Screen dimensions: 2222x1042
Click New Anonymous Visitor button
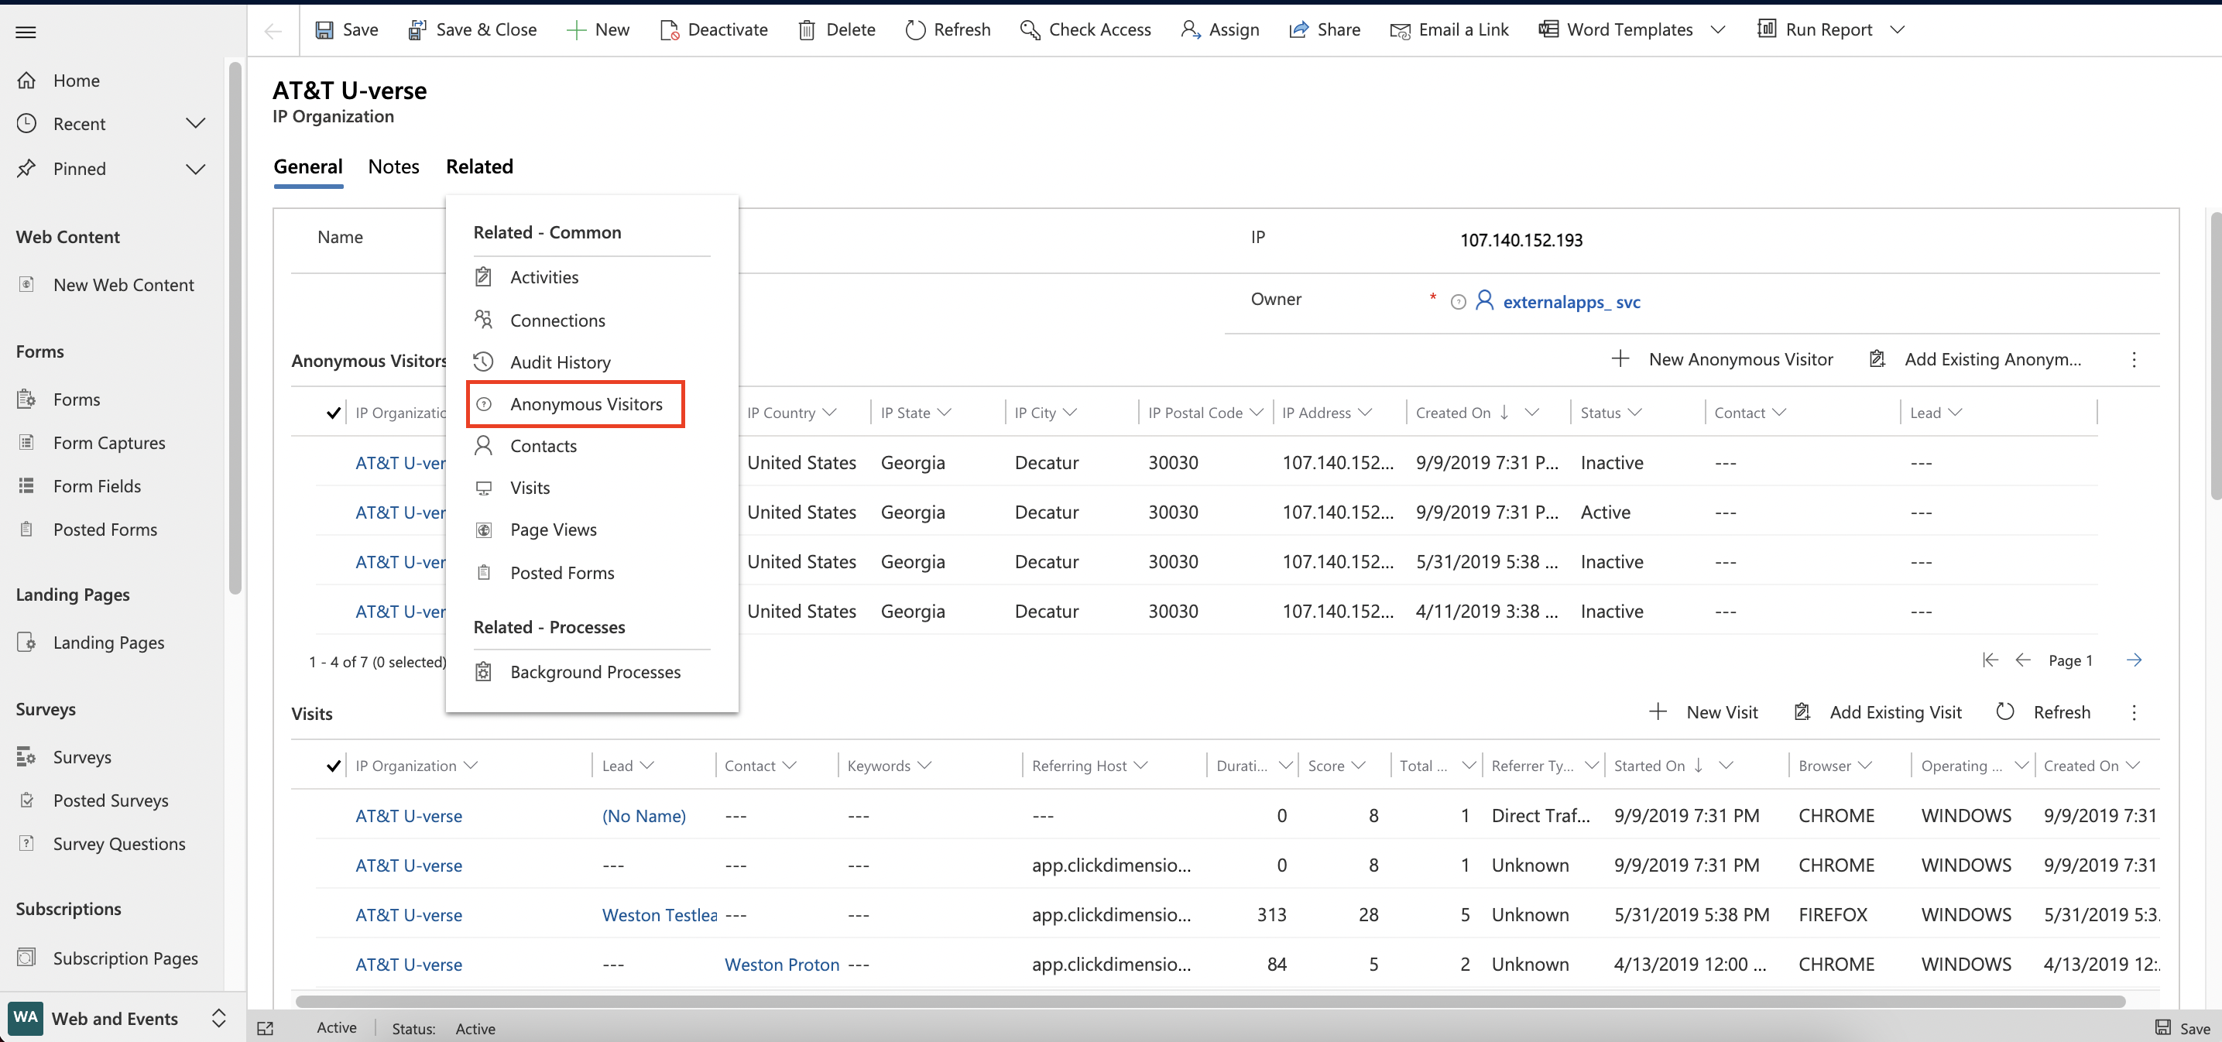coord(1722,359)
